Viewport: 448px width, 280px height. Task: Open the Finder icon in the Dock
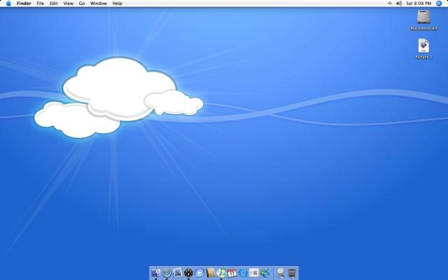coord(155,273)
